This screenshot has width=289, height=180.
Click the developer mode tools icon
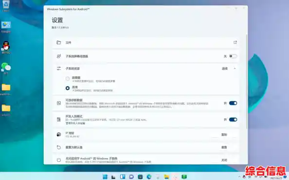coord(59,120)
